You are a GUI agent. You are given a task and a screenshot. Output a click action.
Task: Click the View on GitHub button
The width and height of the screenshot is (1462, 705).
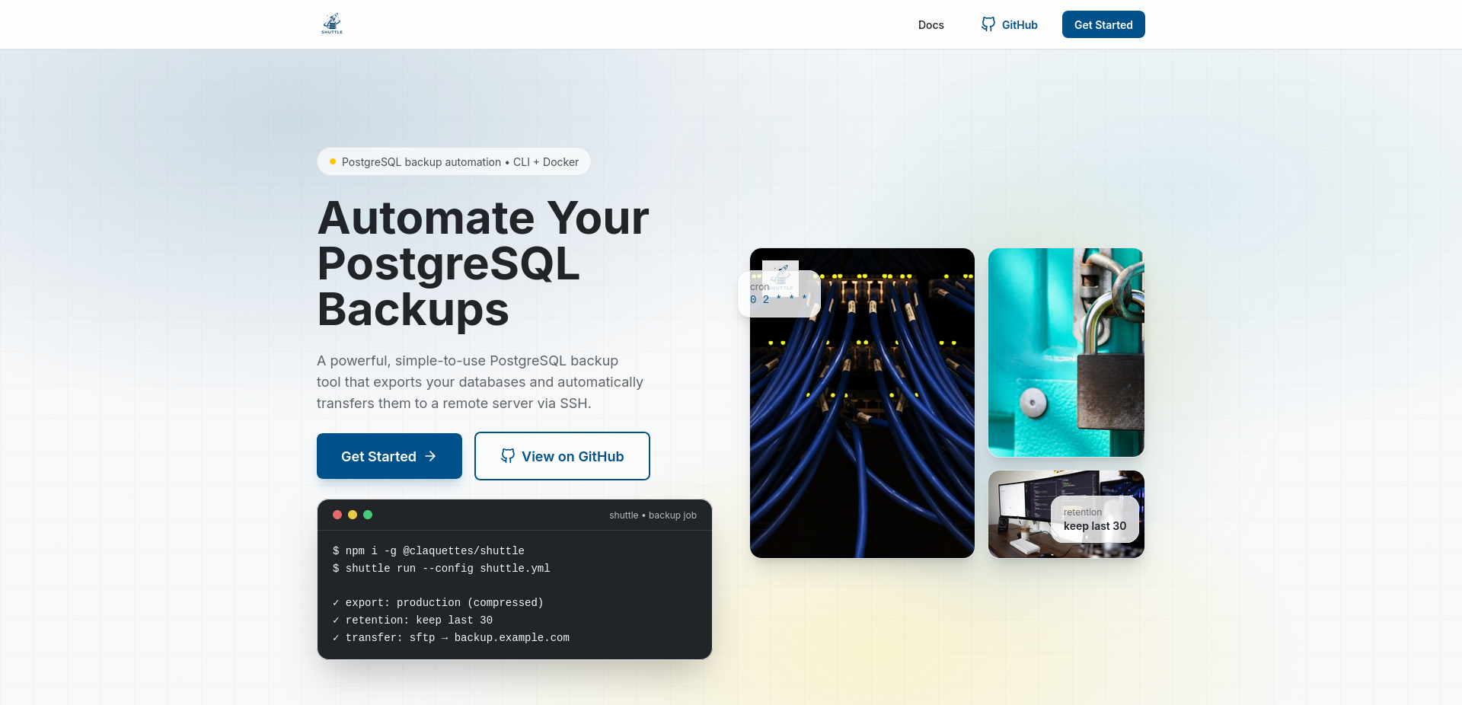coord(562,456)
